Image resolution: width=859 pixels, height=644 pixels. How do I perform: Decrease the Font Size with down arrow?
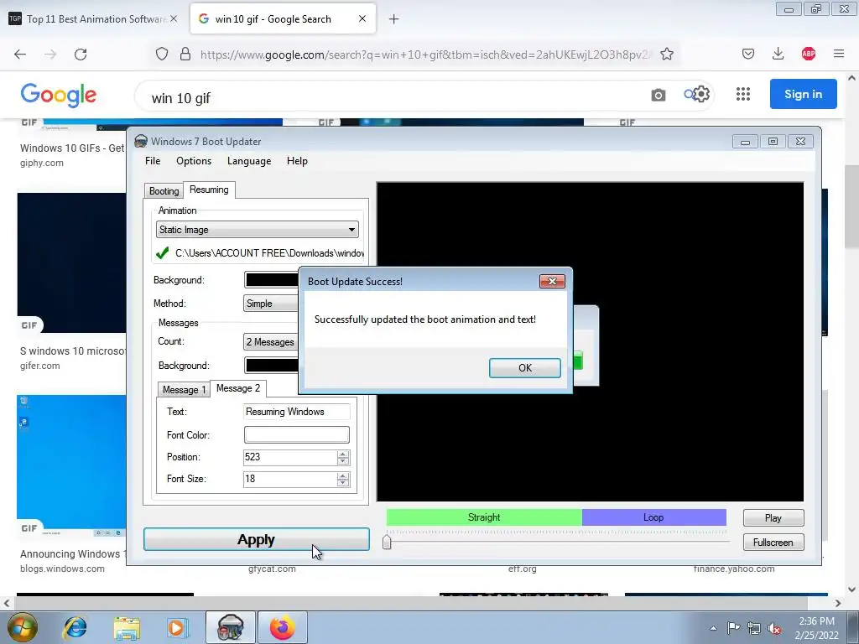click(x=343, y=483)
